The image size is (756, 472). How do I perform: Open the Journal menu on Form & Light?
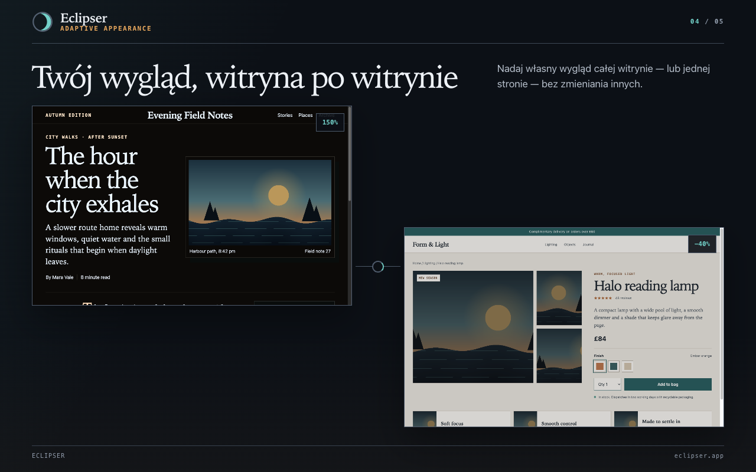588,244
